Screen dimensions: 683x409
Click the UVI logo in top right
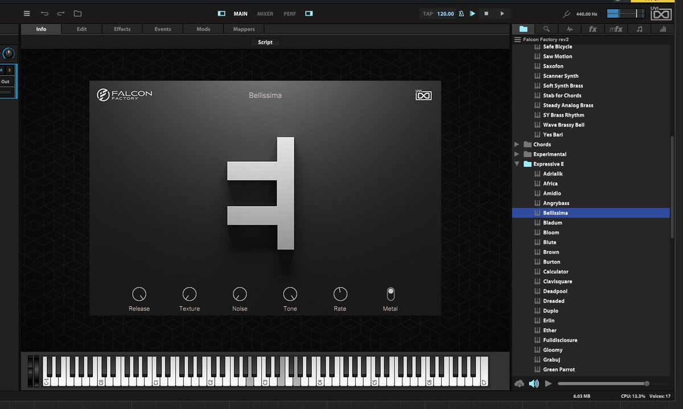coord(661,13)
